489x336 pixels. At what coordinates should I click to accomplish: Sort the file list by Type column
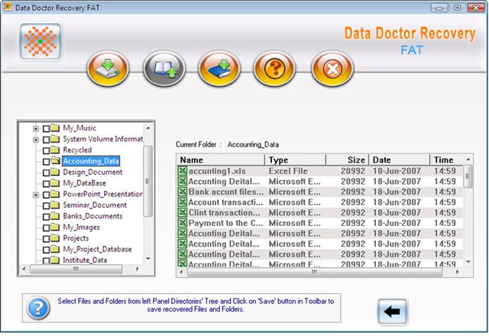click(295, 160)
